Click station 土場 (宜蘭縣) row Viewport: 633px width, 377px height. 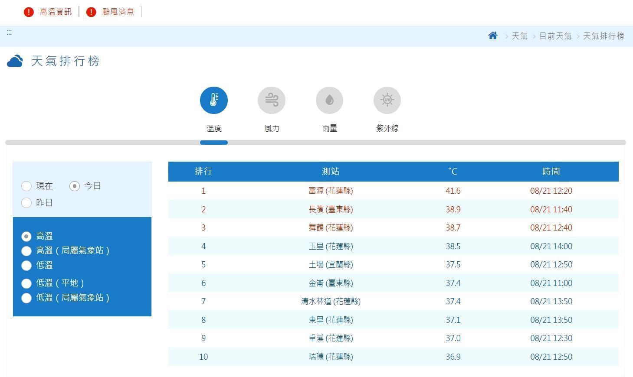point(331,264)
